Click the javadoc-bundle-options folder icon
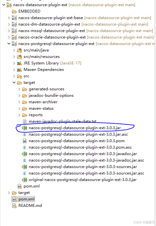 [25, 96]
